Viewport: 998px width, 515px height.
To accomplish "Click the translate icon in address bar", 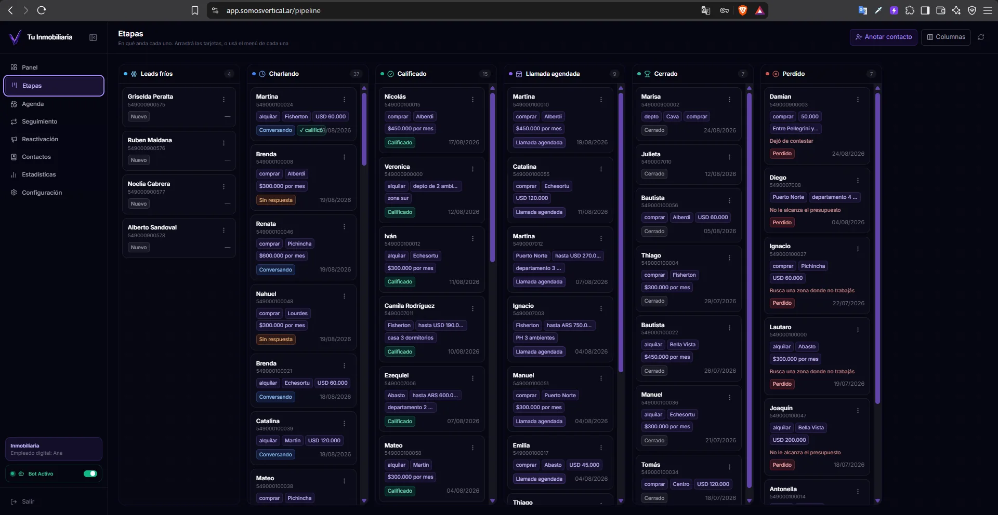I will 706,10.
